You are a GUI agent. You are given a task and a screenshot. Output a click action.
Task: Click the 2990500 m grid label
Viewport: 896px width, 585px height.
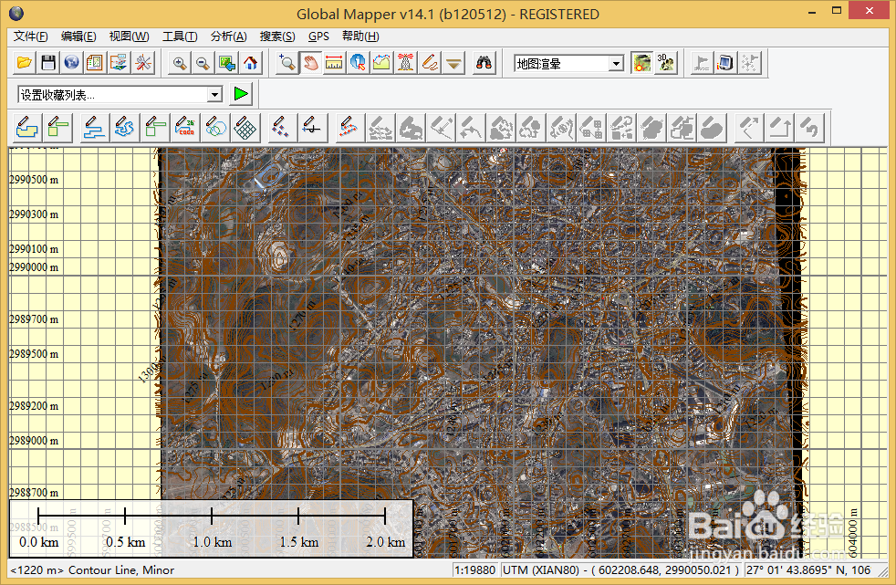click(x=34, y=180)
